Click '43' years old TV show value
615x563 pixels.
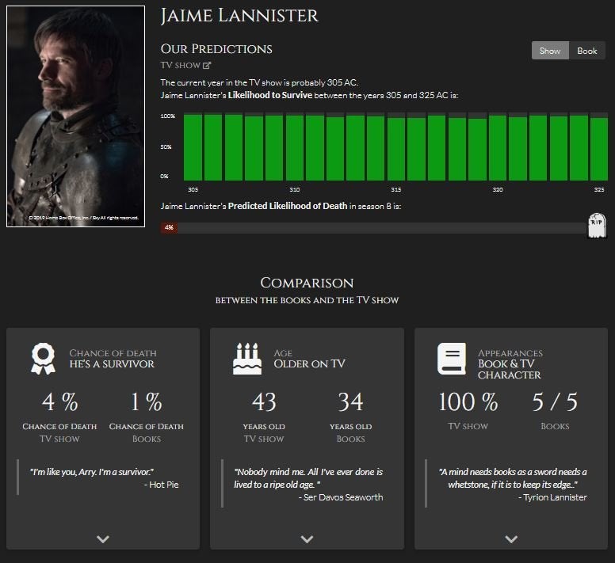(264, 401)
